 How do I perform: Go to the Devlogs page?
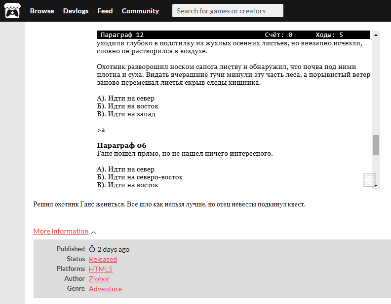(76, 11)
